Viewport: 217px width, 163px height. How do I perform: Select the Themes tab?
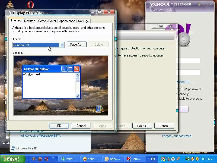coord(16,21)
